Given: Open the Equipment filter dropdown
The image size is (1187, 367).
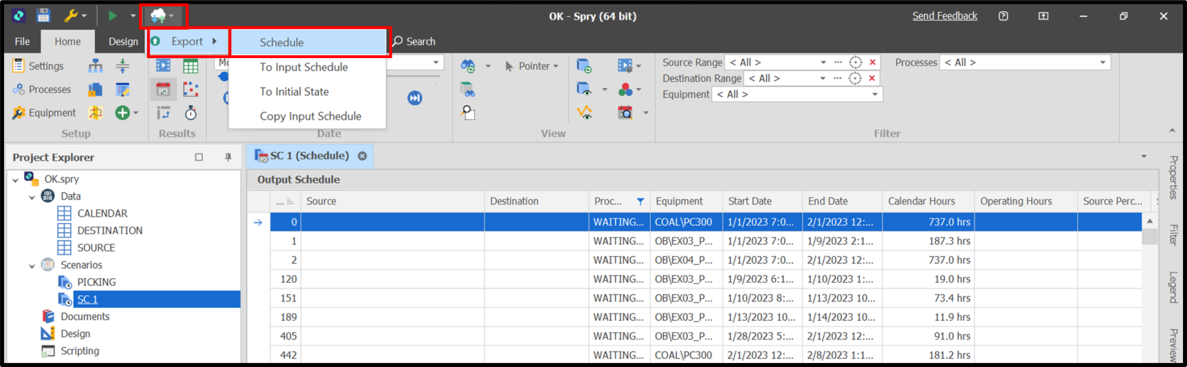Looking at the screenshot, I should click(x=875, y=94).
